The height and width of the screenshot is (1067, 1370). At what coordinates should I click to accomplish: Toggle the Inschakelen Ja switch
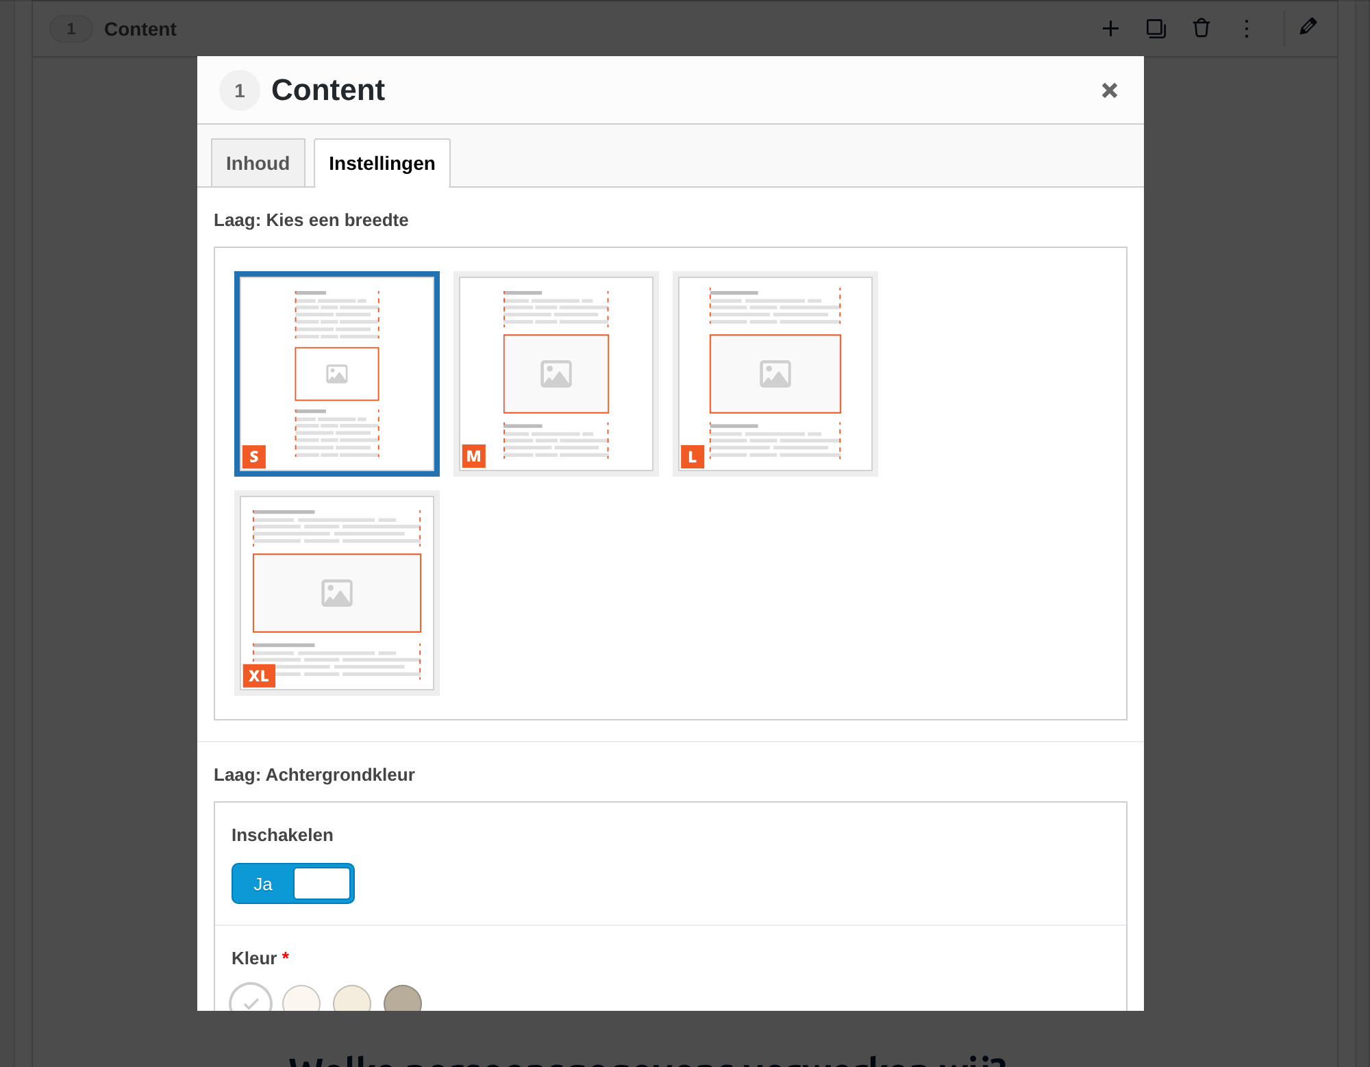pos(293,883)
